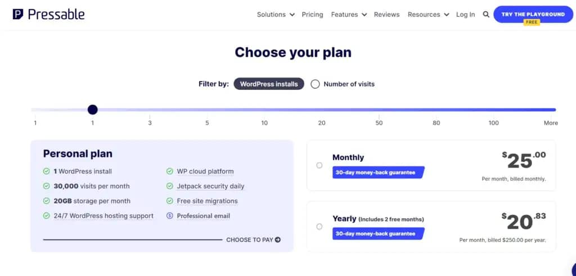Click the plan slider handle
The width and height of the screenshot is (576, 276).
[93, 110]
